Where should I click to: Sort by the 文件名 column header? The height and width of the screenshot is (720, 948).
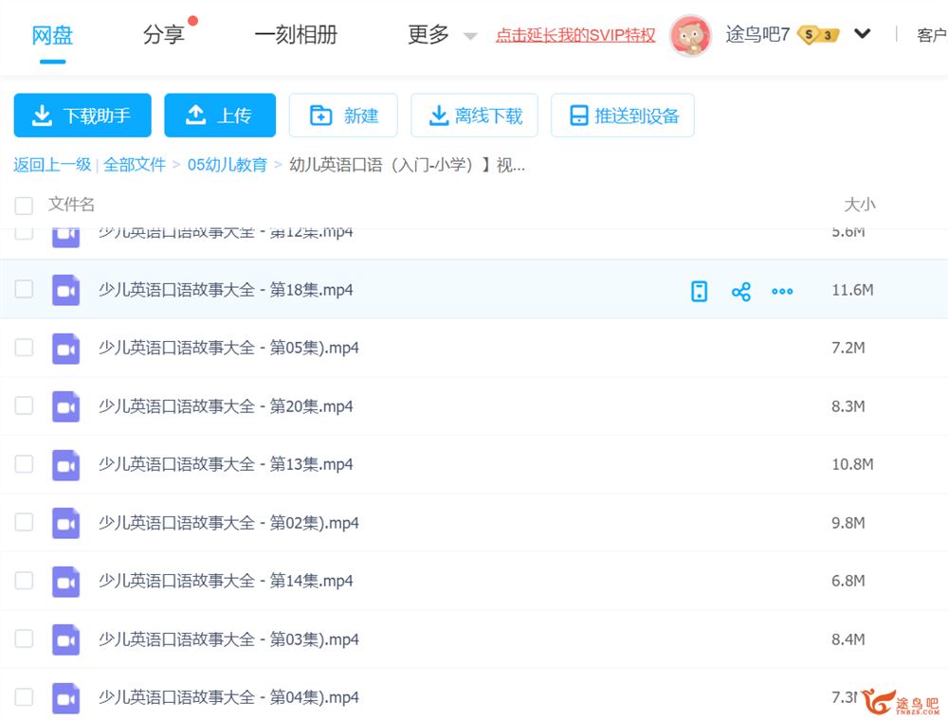click(71, 205)
